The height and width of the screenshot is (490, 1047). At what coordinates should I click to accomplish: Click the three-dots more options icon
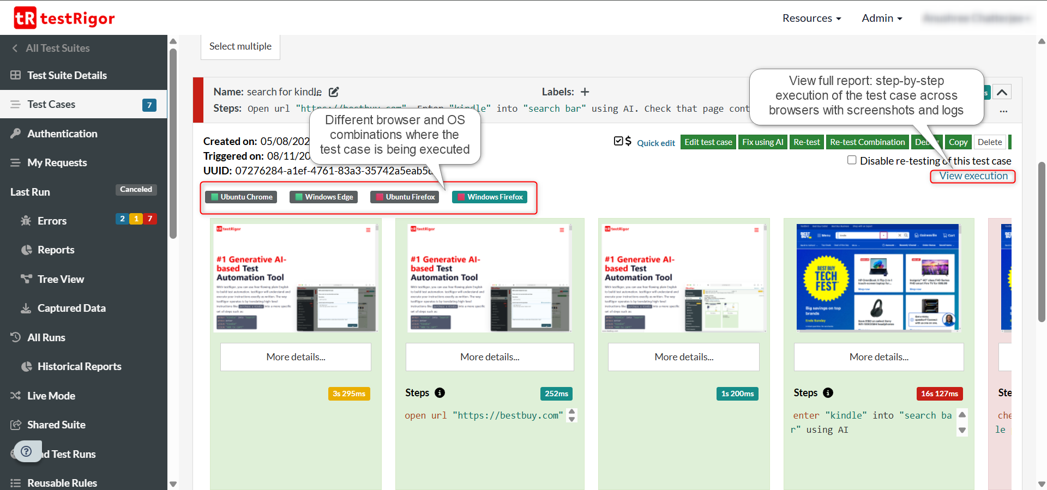(1003, 111)
